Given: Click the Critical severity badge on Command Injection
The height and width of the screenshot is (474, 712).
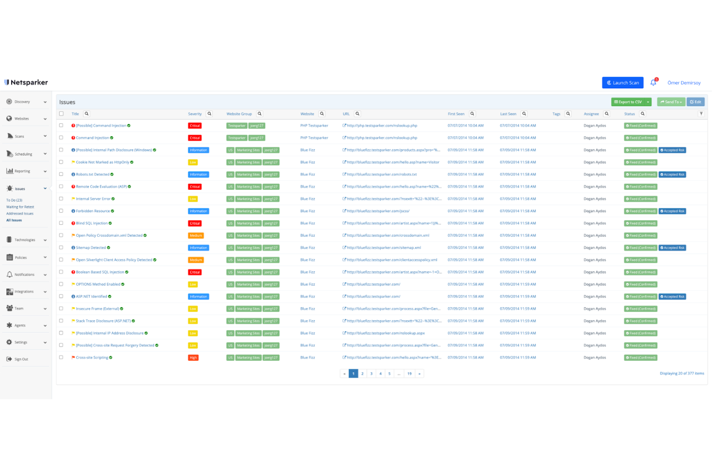Looking at the screenshot, I should point(194,138).
